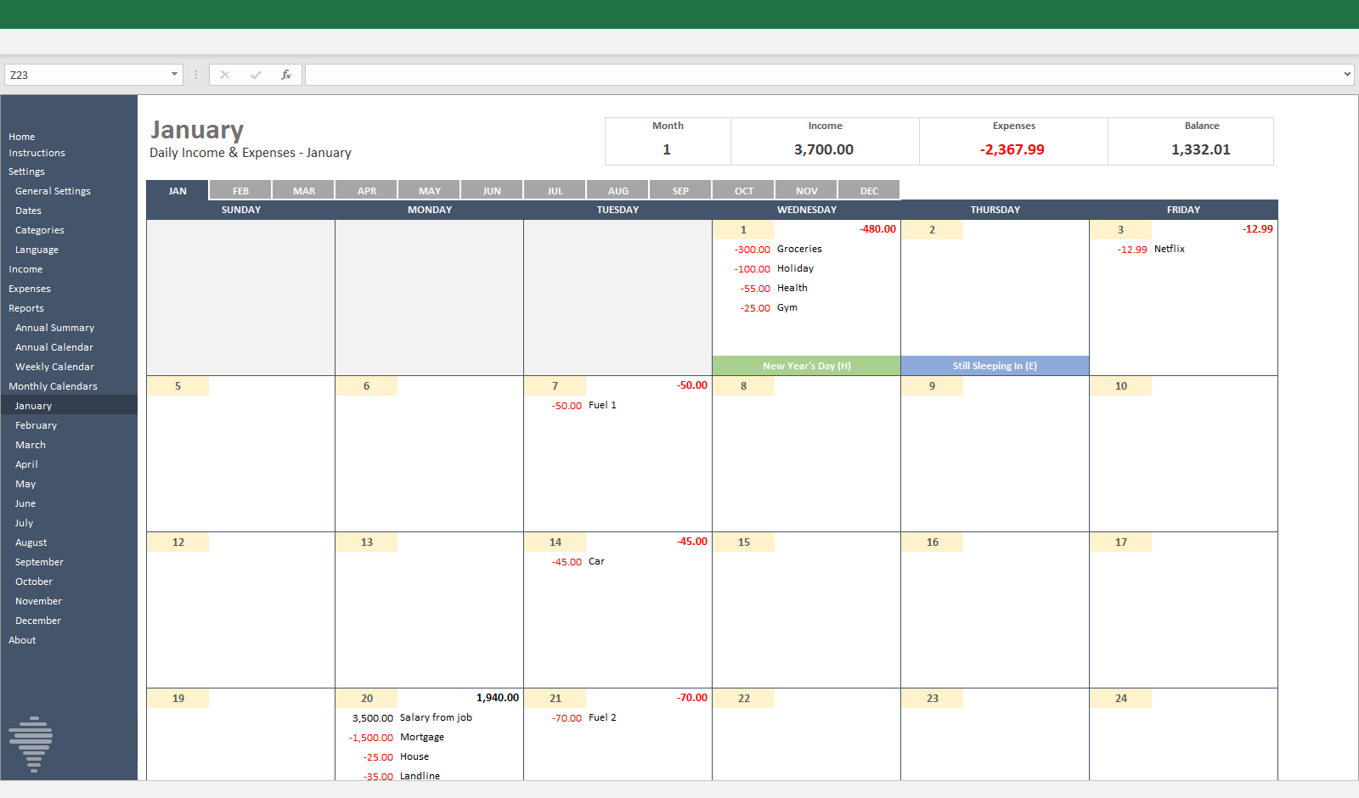Click the Salary from job entry

coord(436,717)
